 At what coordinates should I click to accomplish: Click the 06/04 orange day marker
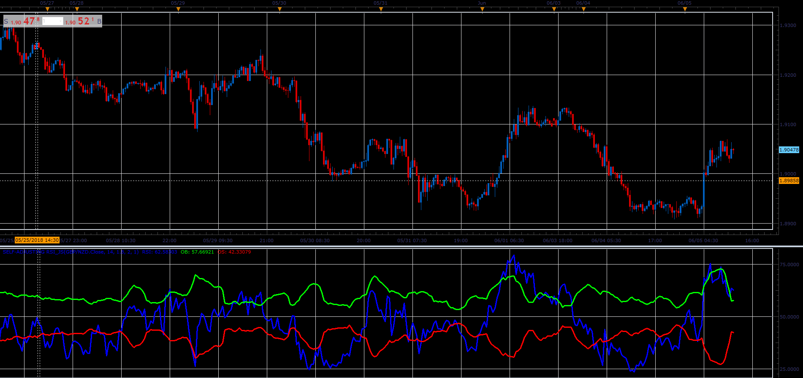tap(583, 9)
